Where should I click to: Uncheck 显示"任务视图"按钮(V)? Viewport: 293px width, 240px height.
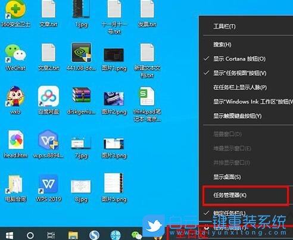pos(246,73)
